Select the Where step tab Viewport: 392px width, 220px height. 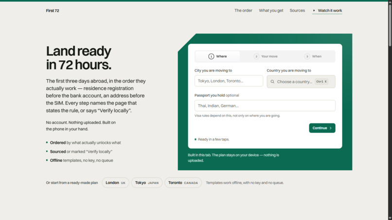click(217, 56)
